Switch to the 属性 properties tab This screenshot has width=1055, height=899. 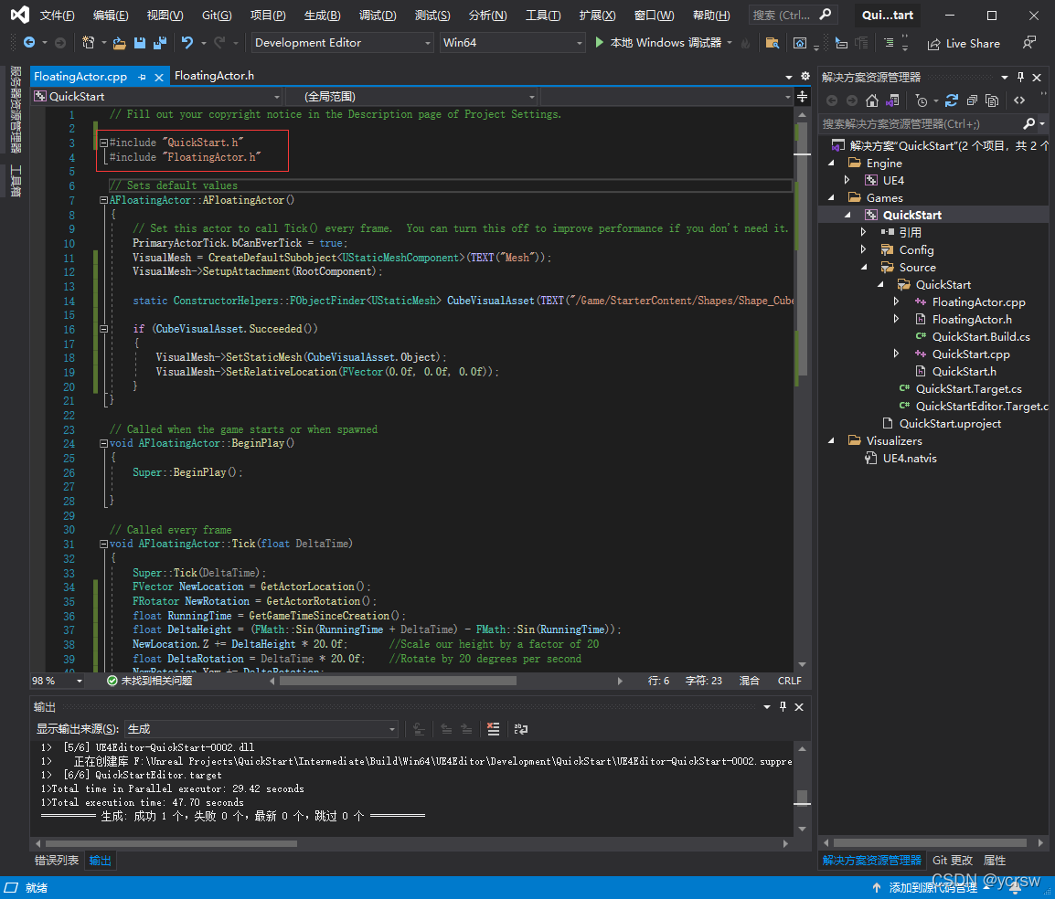(x=995, y=860)
